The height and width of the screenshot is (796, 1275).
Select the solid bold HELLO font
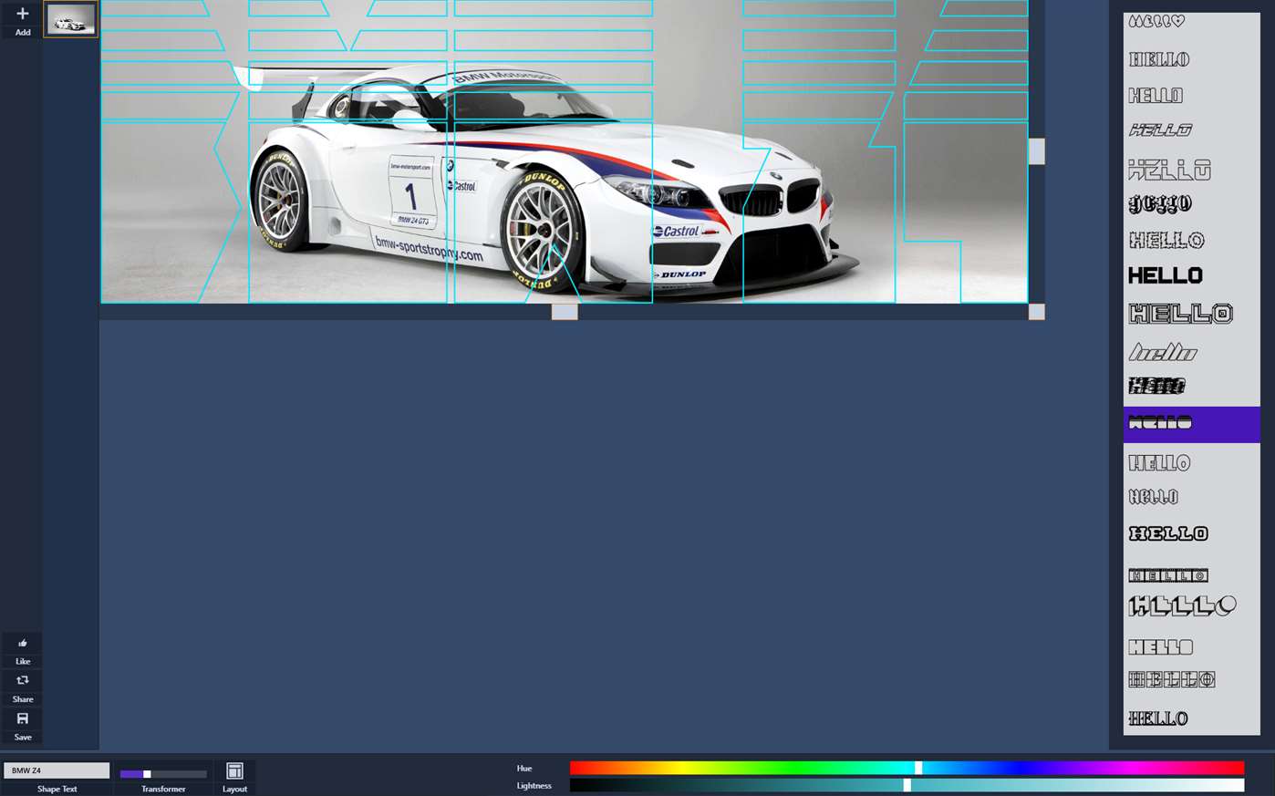(x=1165, y=274)
